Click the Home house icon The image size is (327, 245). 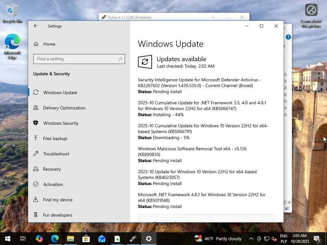[x=36, y=44]
